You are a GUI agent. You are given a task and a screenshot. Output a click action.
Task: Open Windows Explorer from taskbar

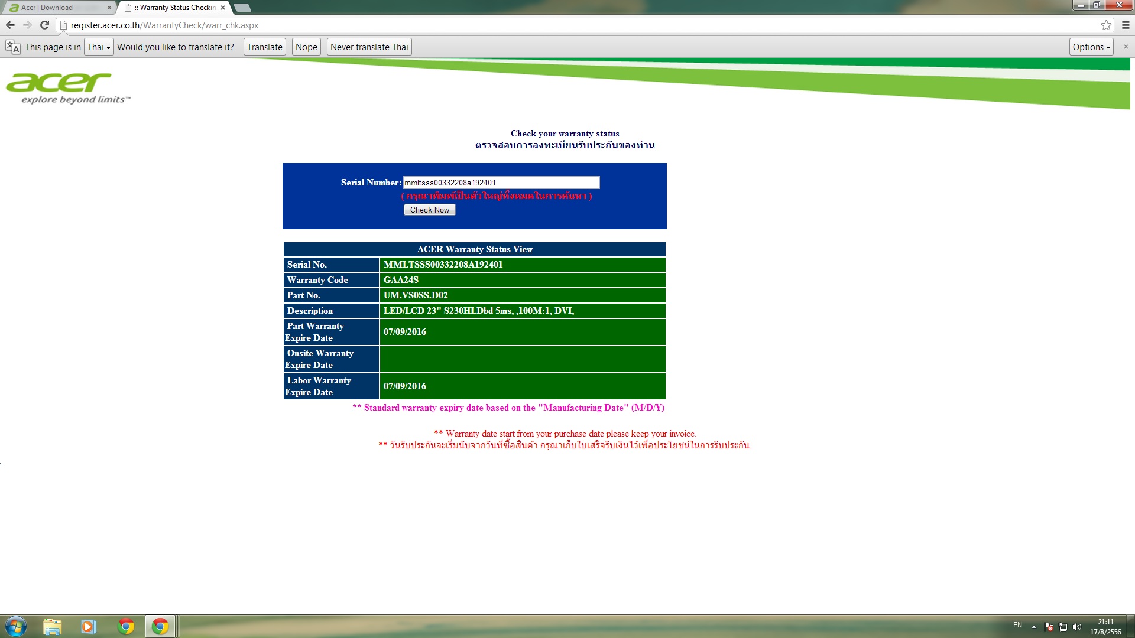[53, 626]
